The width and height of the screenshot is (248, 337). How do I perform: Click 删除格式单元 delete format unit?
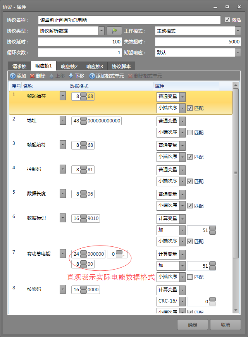click(145, 76)
